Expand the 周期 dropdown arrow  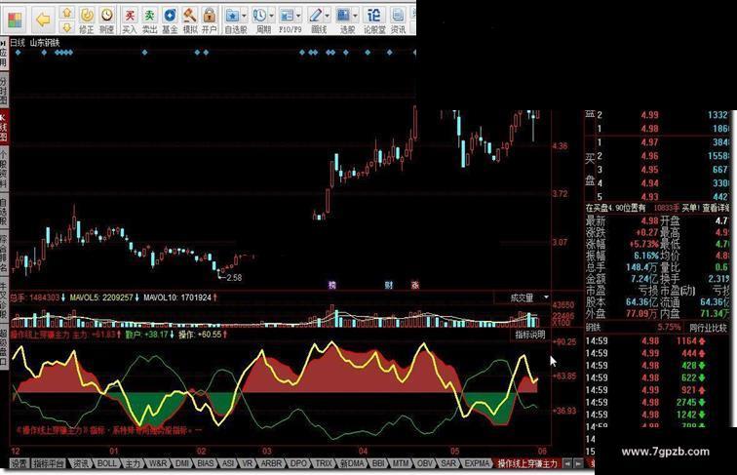click(272, 16)
